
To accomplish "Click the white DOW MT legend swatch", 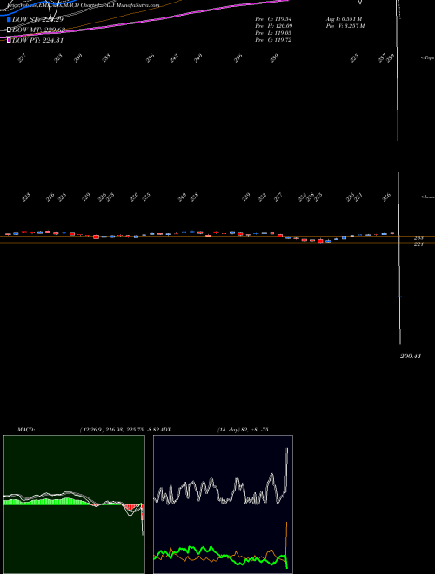I will tap(10, 30).
